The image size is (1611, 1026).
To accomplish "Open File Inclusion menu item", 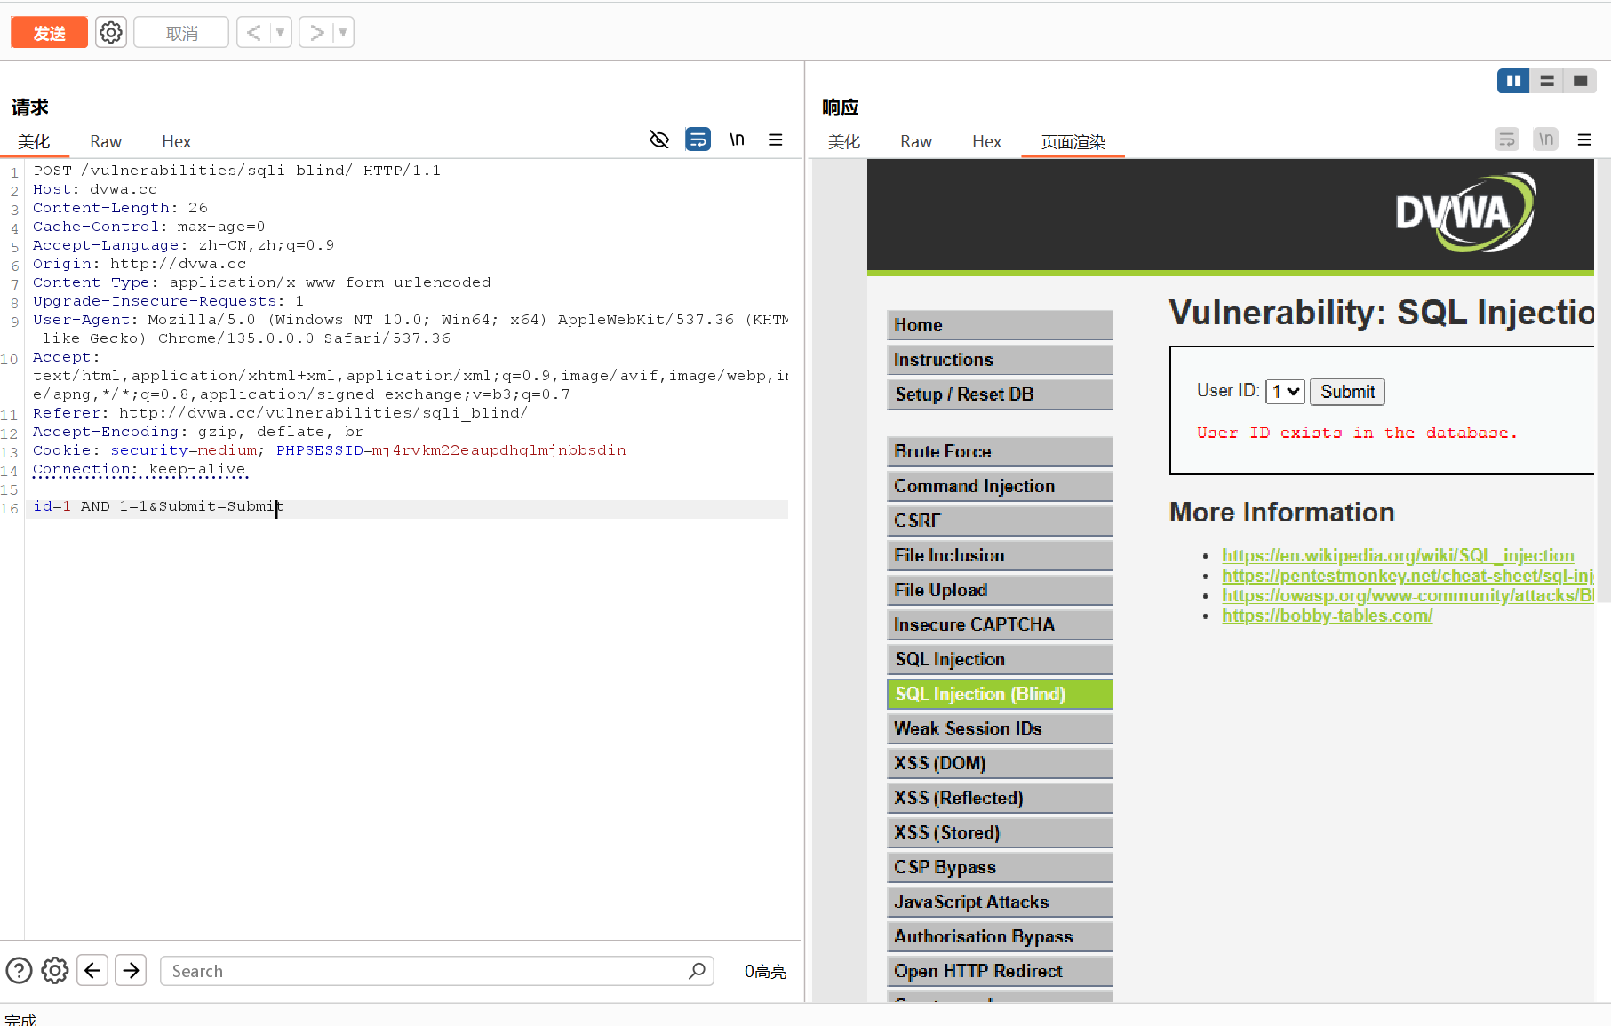I will click(1000, 555).
